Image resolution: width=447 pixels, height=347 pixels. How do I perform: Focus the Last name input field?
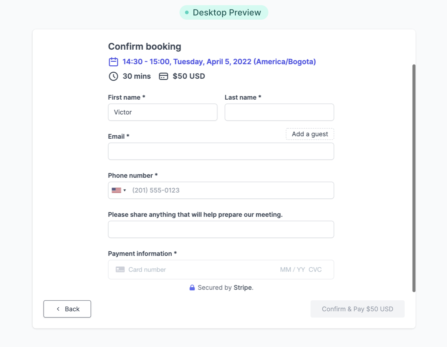coord(279,112)
